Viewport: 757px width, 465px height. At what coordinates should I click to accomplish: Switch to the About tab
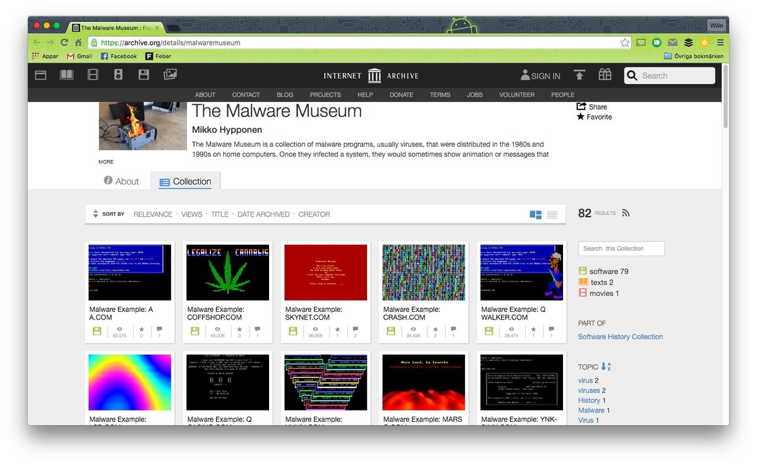[x=121, y=181]
